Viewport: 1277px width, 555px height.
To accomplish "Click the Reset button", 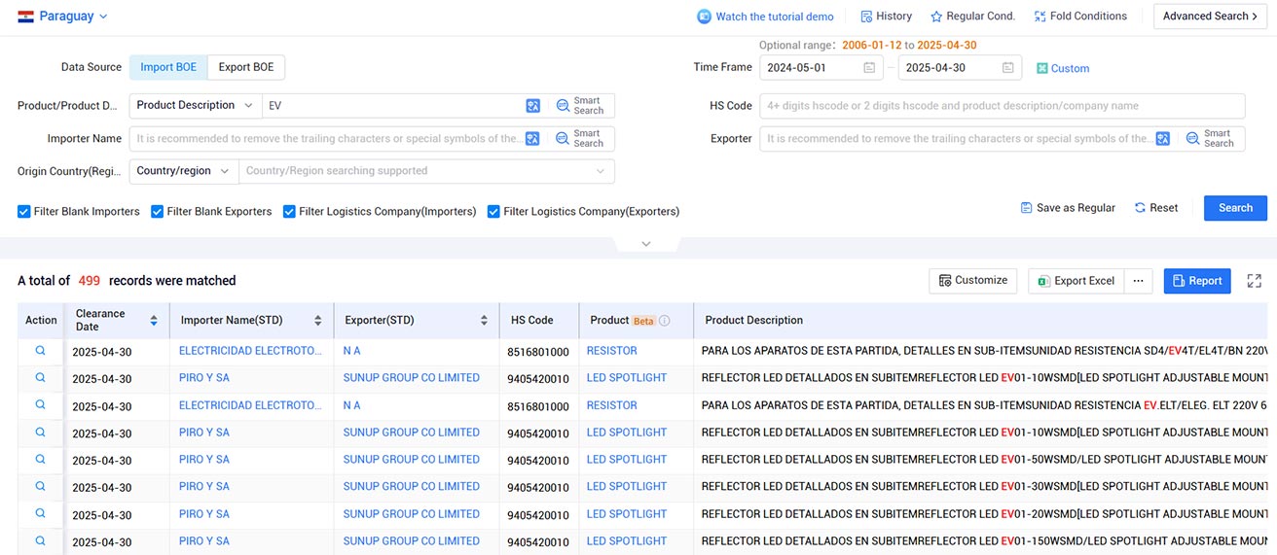I will [x=1156, y=208].
